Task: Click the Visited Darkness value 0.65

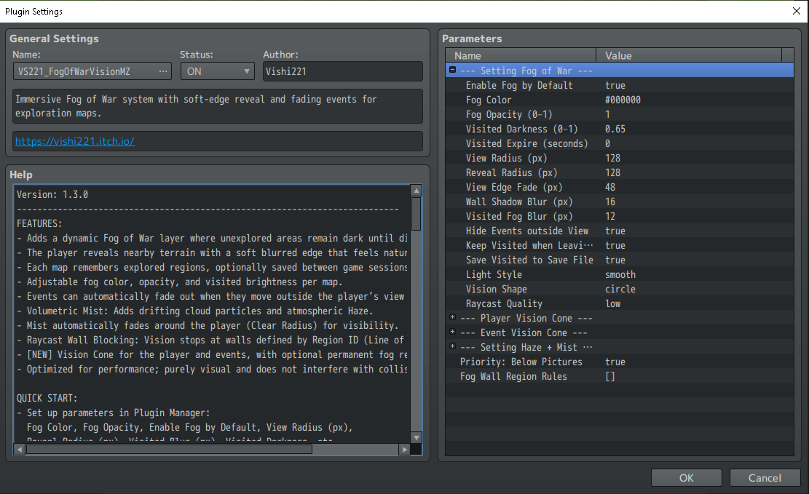Action: click(x=615, y=129)
